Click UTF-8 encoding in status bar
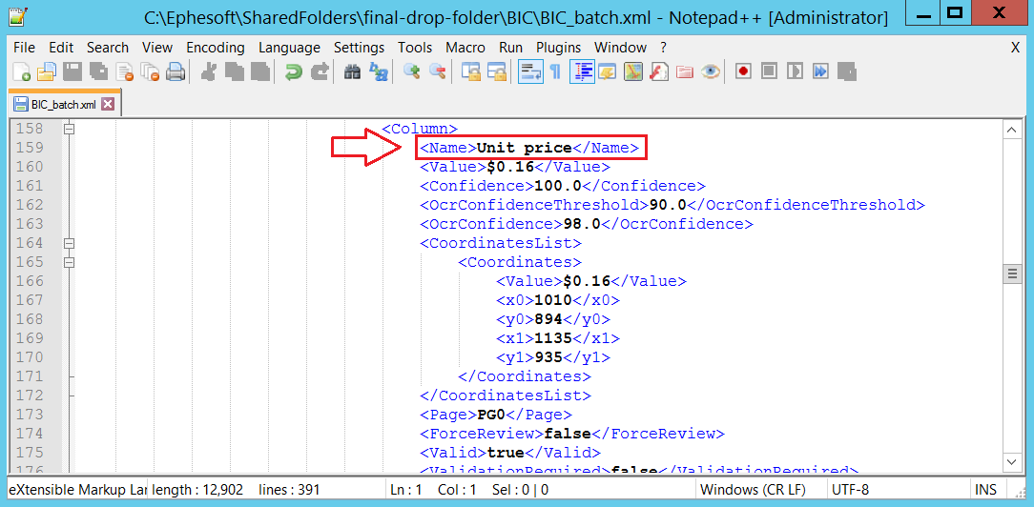 point(851,490)
